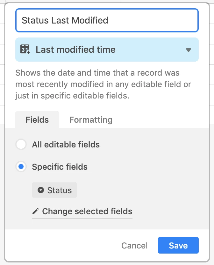Viewport: 214px width, 265px height.
Task: Expand the field type dropdown arrow
Action: tap(189, 50)
